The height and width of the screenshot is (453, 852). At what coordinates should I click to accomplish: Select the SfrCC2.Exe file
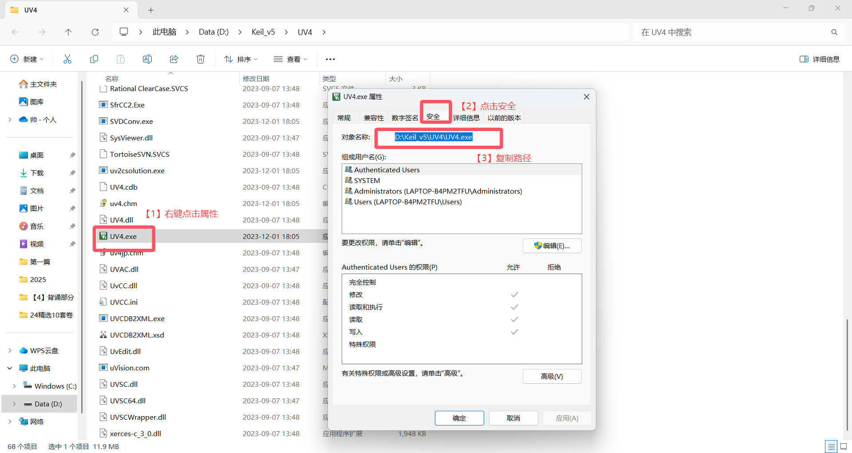(x=127, y=105)
